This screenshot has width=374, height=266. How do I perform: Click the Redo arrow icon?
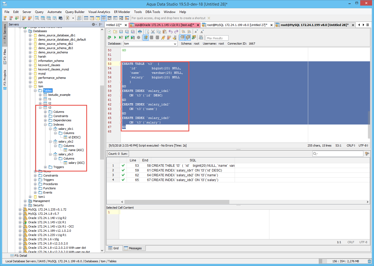point(176,32)
